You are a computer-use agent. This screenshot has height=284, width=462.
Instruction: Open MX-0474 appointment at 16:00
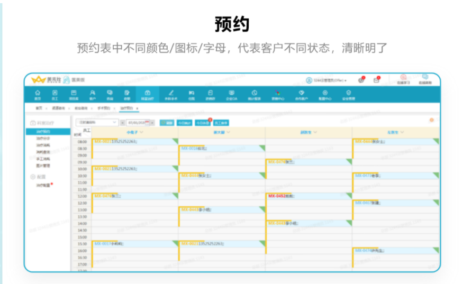coord(396,251)
